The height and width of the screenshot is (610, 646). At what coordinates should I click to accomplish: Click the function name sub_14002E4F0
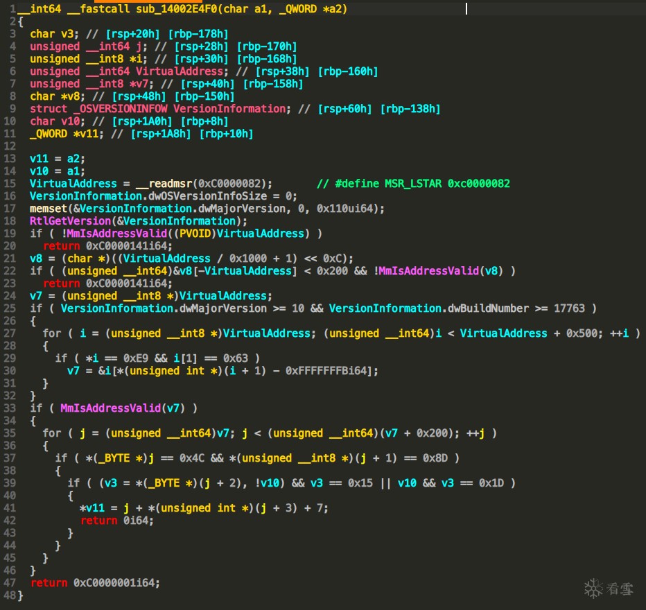176,8
